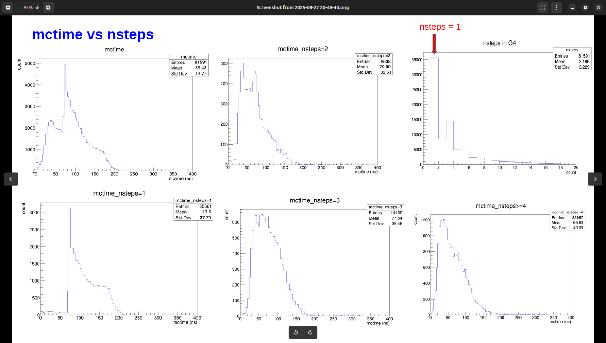
Task: Click the zoom out minus button
Action: tap(8, 8)
